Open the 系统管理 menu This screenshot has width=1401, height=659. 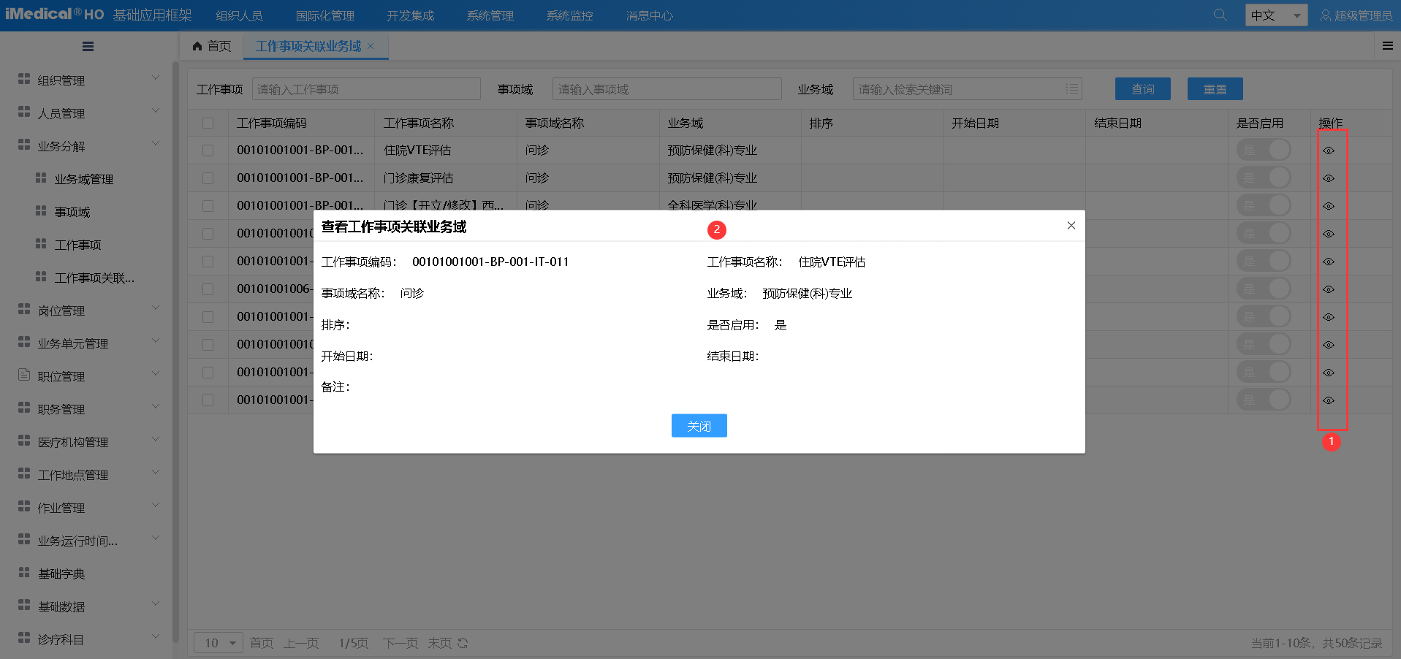click(489, 15)
